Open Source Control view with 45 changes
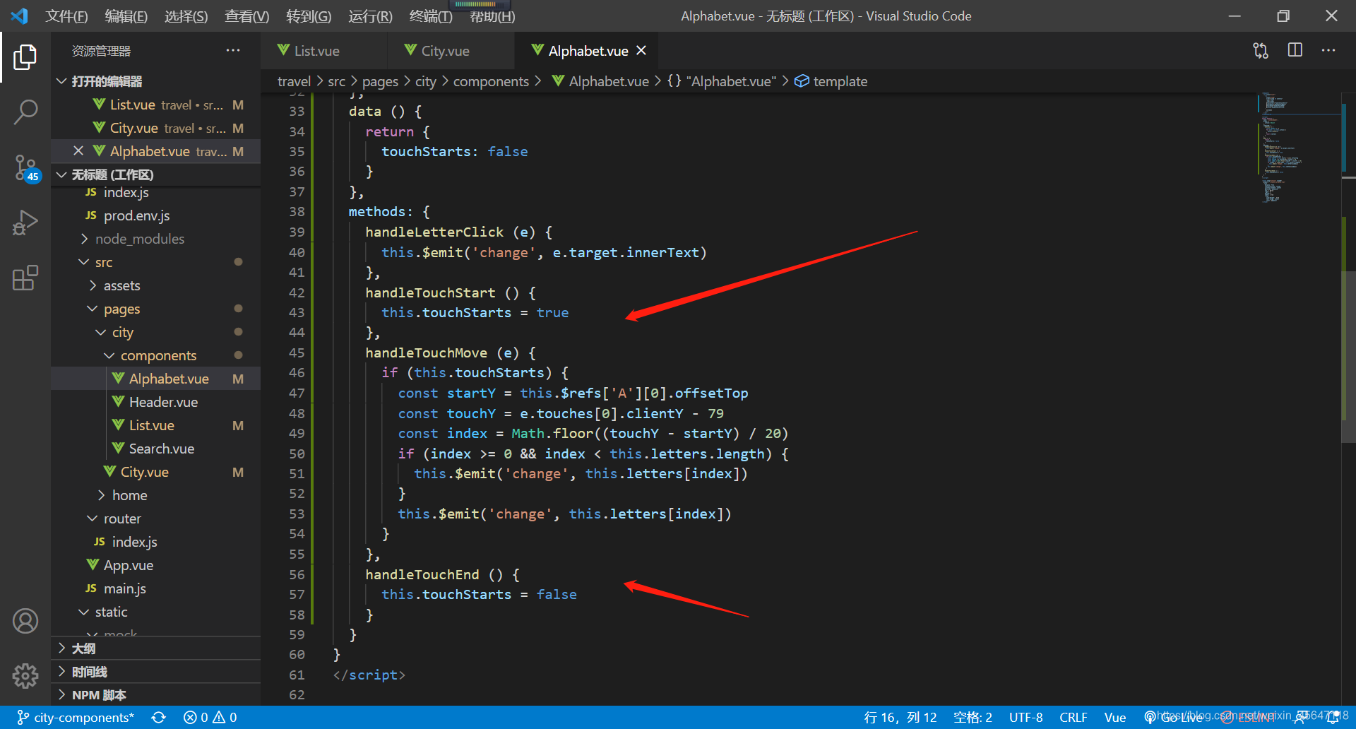Image resolution: width=1356 pixels, height=729 pixels. [x=25, y=168]
